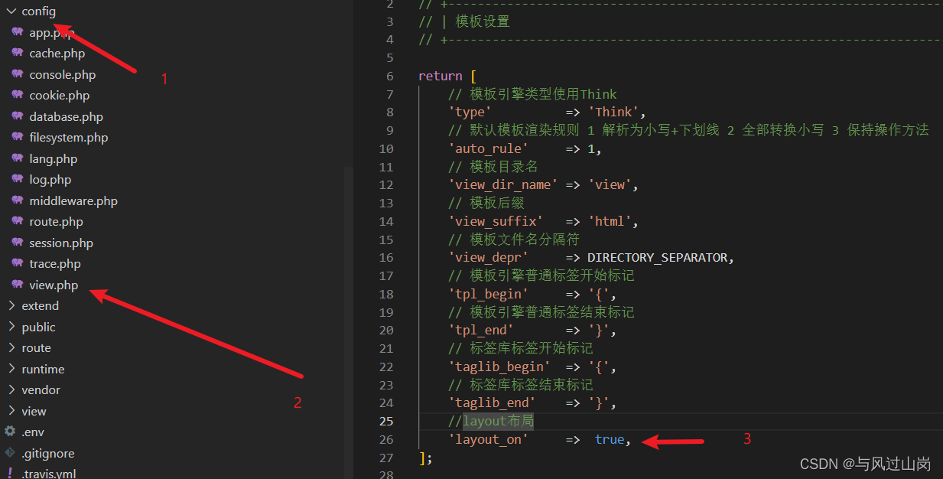Screen dimensions: 943x479
Task: Click the PHP icon beside middleware.php
Action: (18, 200)
